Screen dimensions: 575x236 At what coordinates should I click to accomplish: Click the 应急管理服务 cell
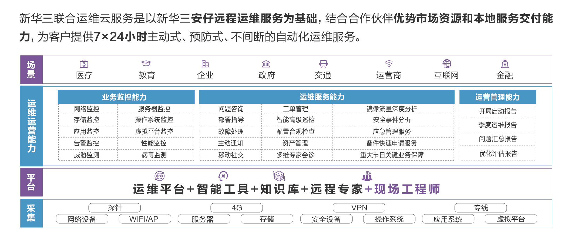click(x=393, y=132)
